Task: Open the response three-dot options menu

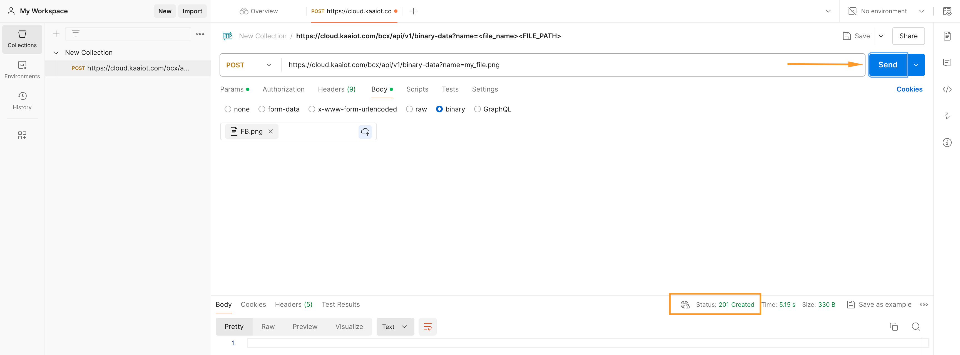Action: point(924,305)
